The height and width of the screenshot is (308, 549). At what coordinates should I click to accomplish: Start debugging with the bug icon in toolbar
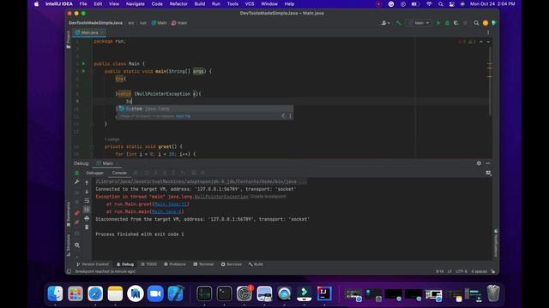coord(447,23)
